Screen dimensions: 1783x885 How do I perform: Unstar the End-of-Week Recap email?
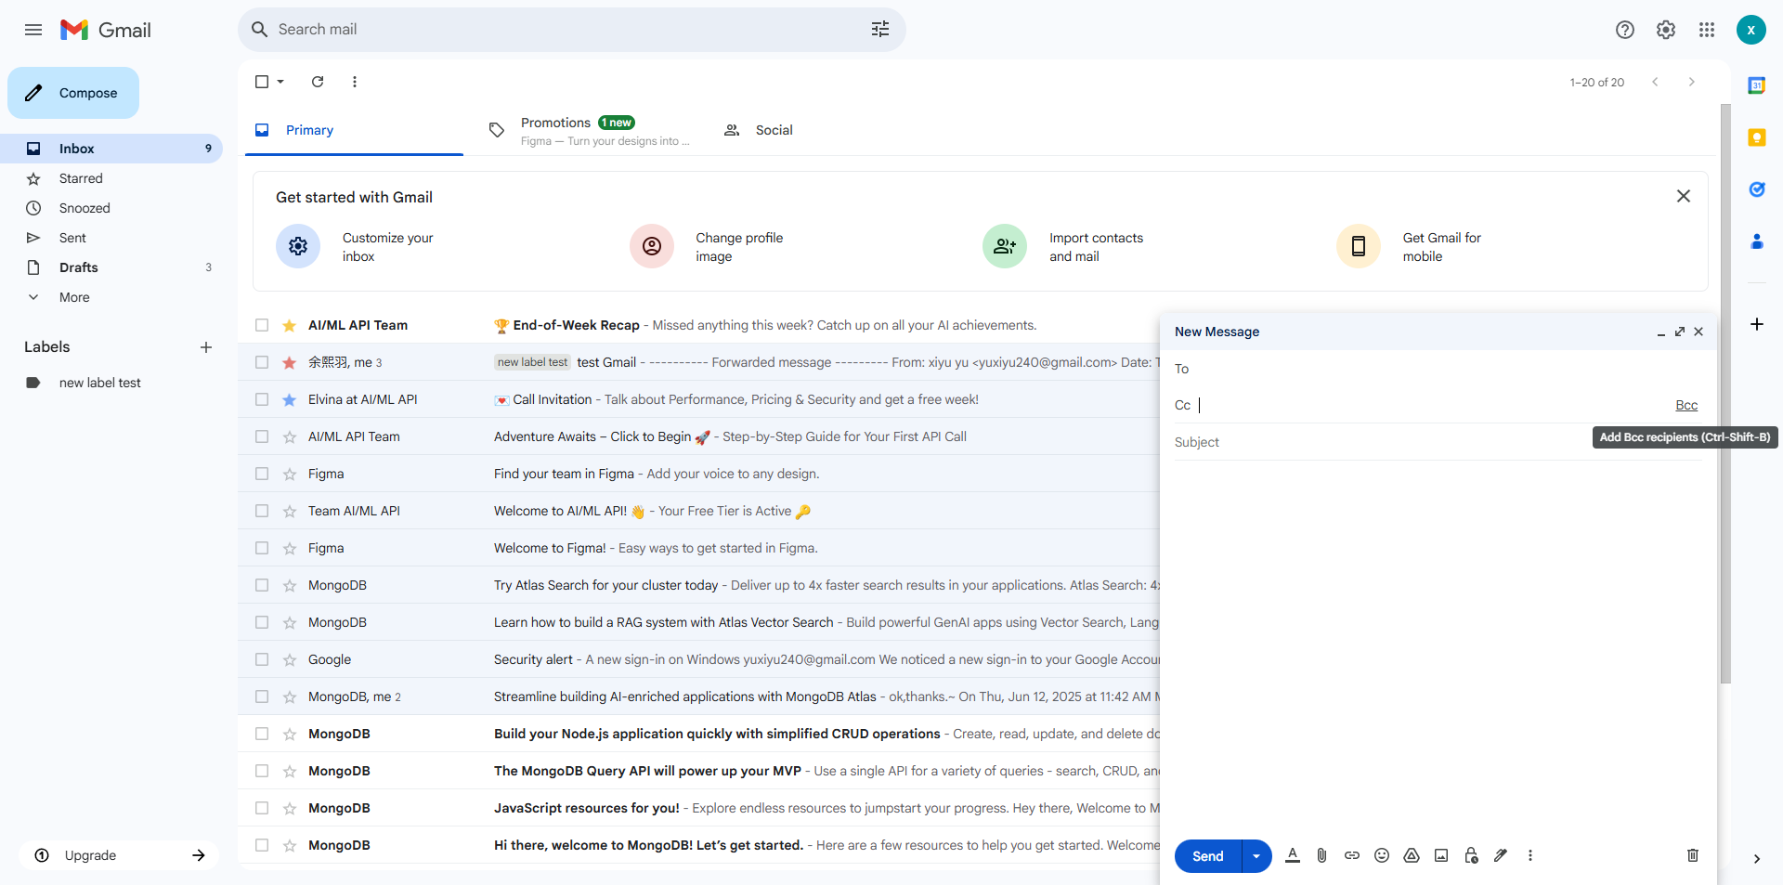coord(290,325)
